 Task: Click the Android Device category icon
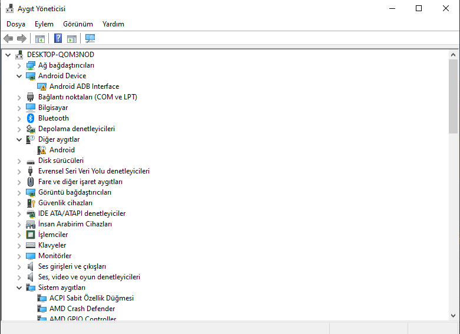(31, 76)
